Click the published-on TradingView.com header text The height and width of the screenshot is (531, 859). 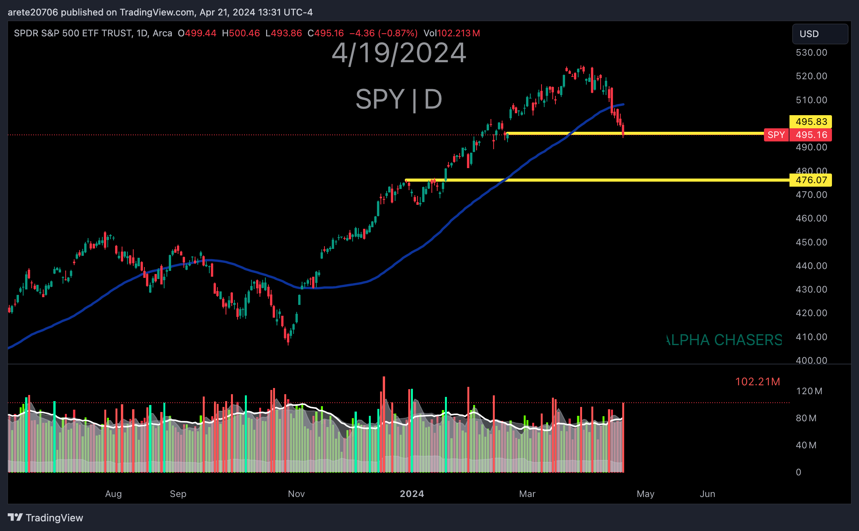[160, 12]
